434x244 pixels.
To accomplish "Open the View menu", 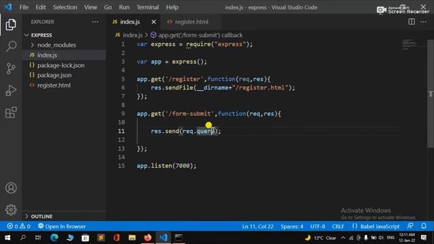I will coord(90,7).
